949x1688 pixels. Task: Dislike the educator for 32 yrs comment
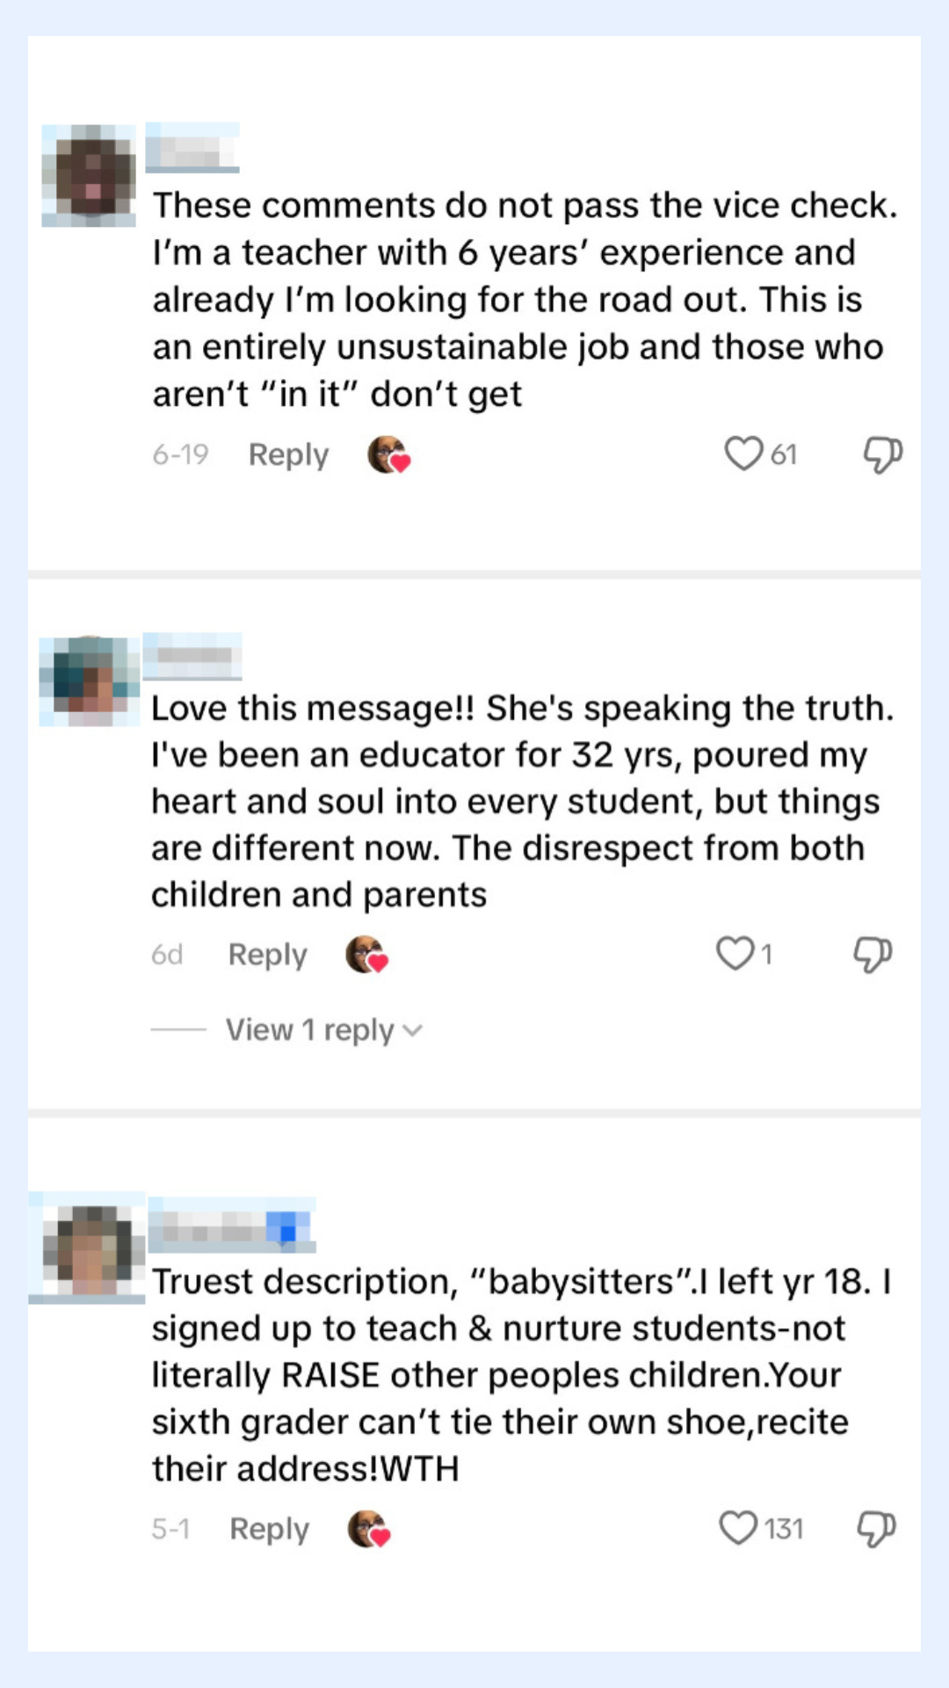[872, 954]
